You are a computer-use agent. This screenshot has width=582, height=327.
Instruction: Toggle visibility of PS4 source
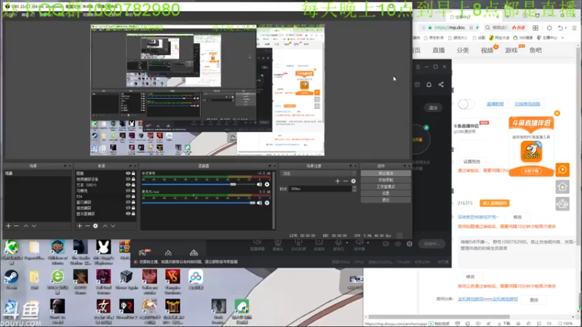[128, 196]
